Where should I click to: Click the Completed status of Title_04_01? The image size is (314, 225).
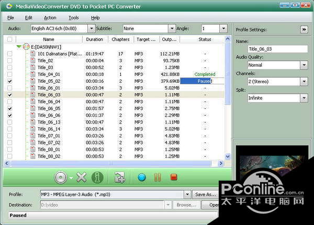point(205,74)
